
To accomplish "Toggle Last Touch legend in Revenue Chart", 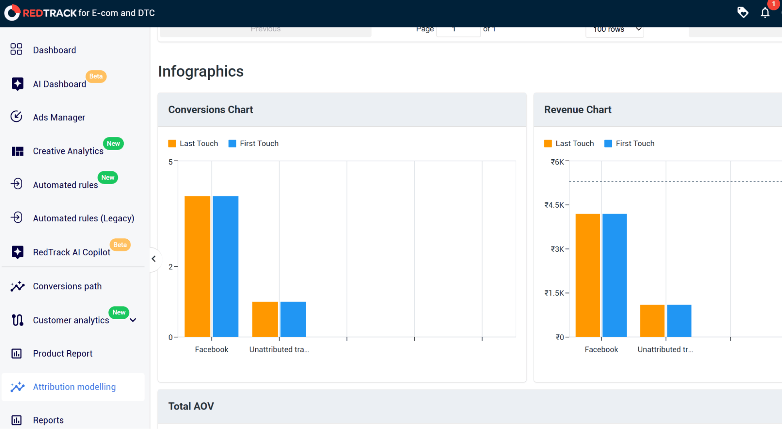I will (569, 144).
